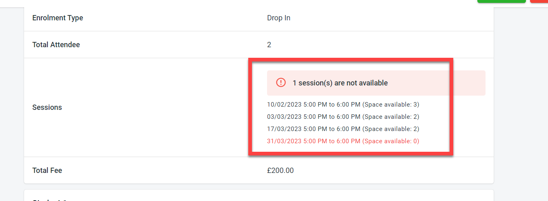Select the 'Drop In' enrolment value

(278, 18)
